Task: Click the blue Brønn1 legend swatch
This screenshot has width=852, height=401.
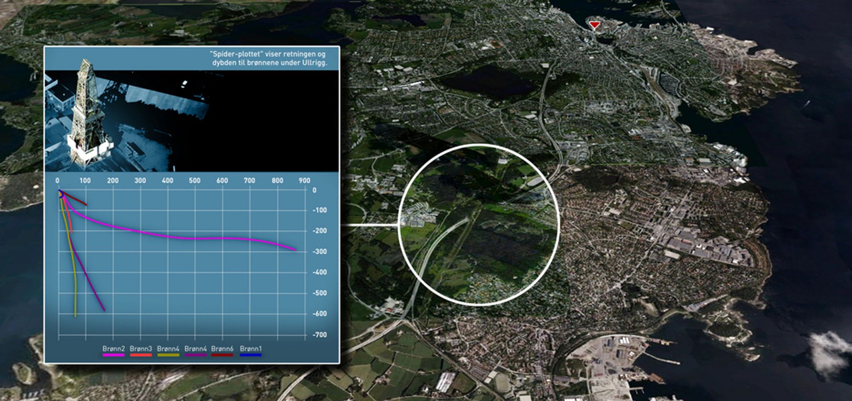Action: (x=250, y=355)
